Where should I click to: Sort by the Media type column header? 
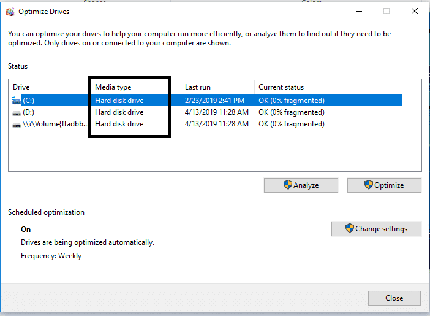(113, 87)
